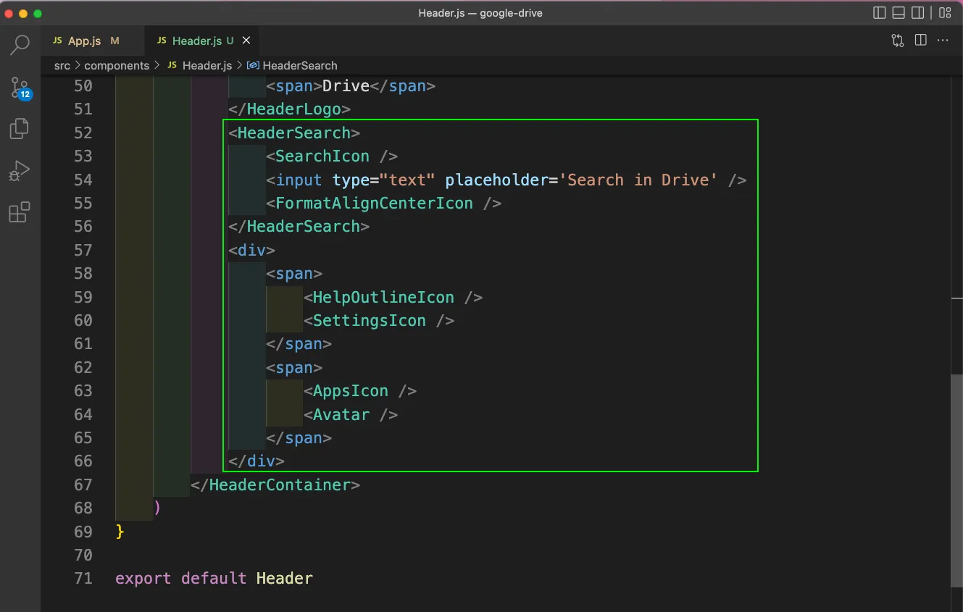
Task: Open the Run and Debug view
Action: click(20, 171)
